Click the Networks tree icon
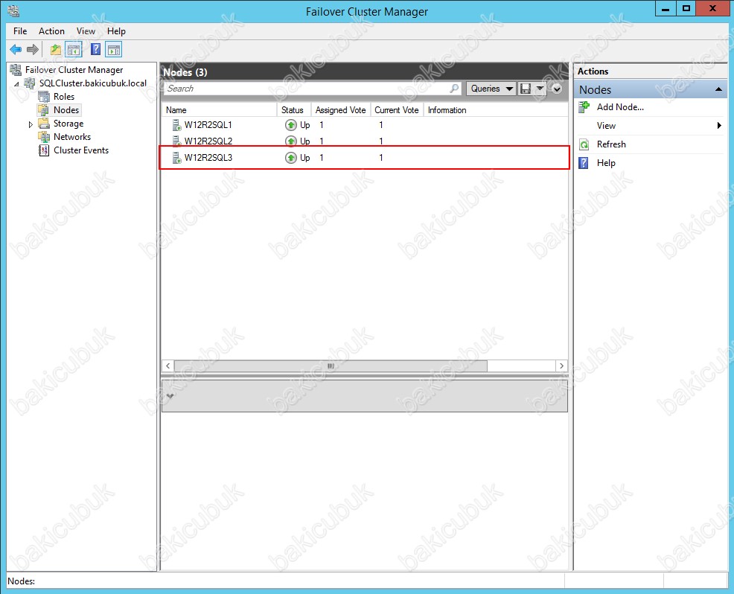This screenshot has width=734, height=594. tap(44, 137)
